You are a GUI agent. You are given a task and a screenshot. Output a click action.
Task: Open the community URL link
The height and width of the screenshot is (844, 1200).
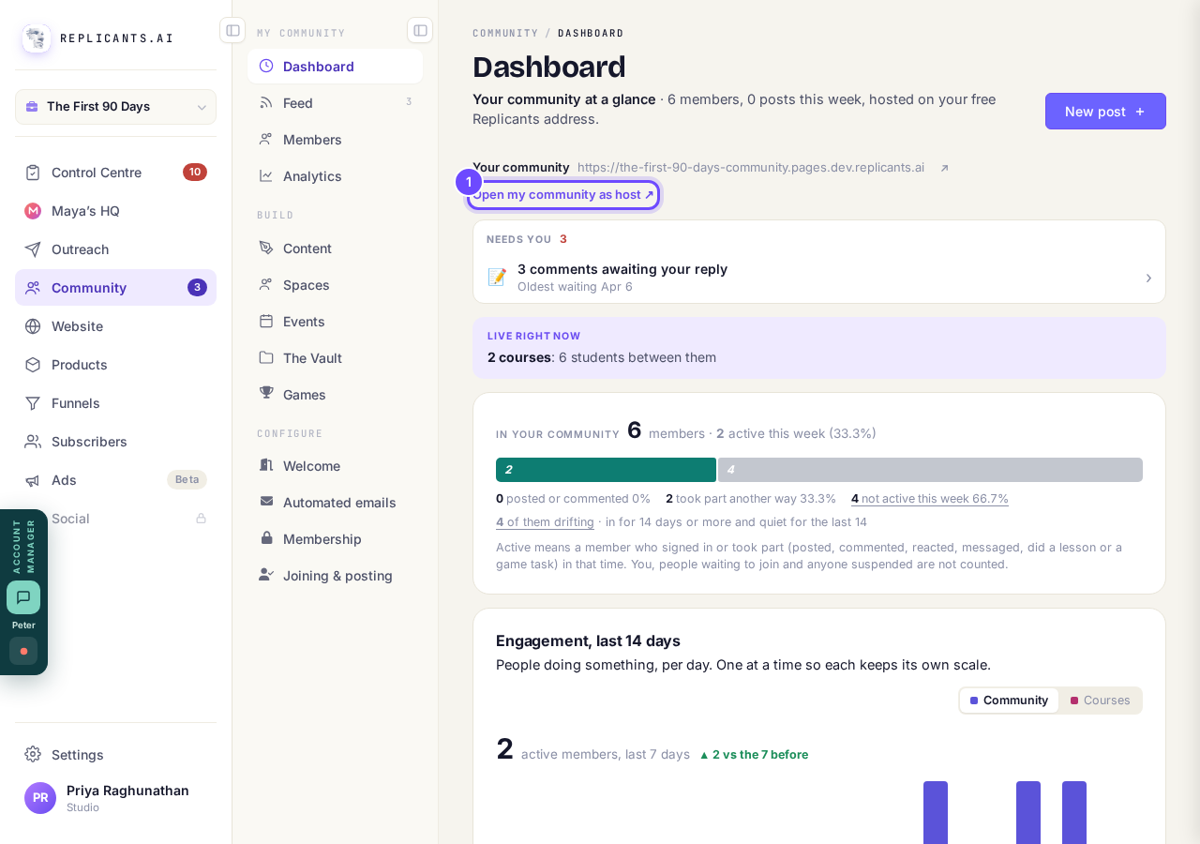point(751,168)
